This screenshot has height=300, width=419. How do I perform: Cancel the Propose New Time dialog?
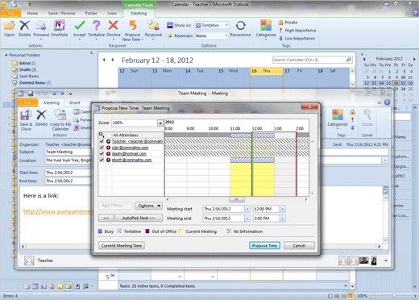tap(299, 246)
